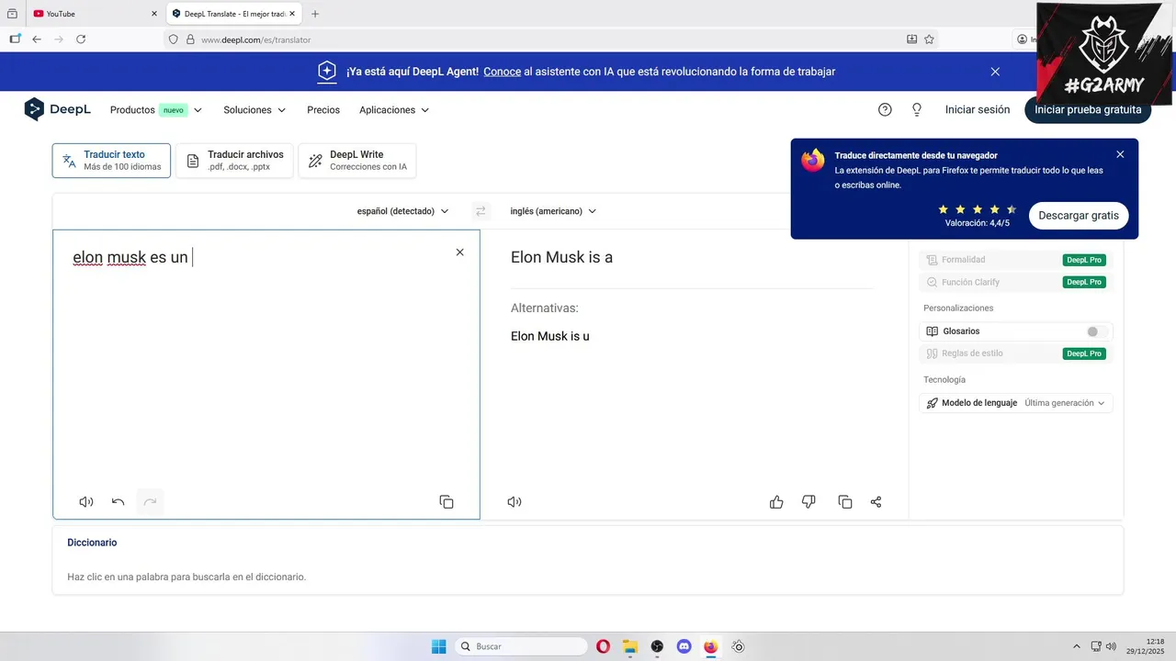Select the DeepL Write tab
Viewport: 1176px width, 661px height.
point(356,161)
